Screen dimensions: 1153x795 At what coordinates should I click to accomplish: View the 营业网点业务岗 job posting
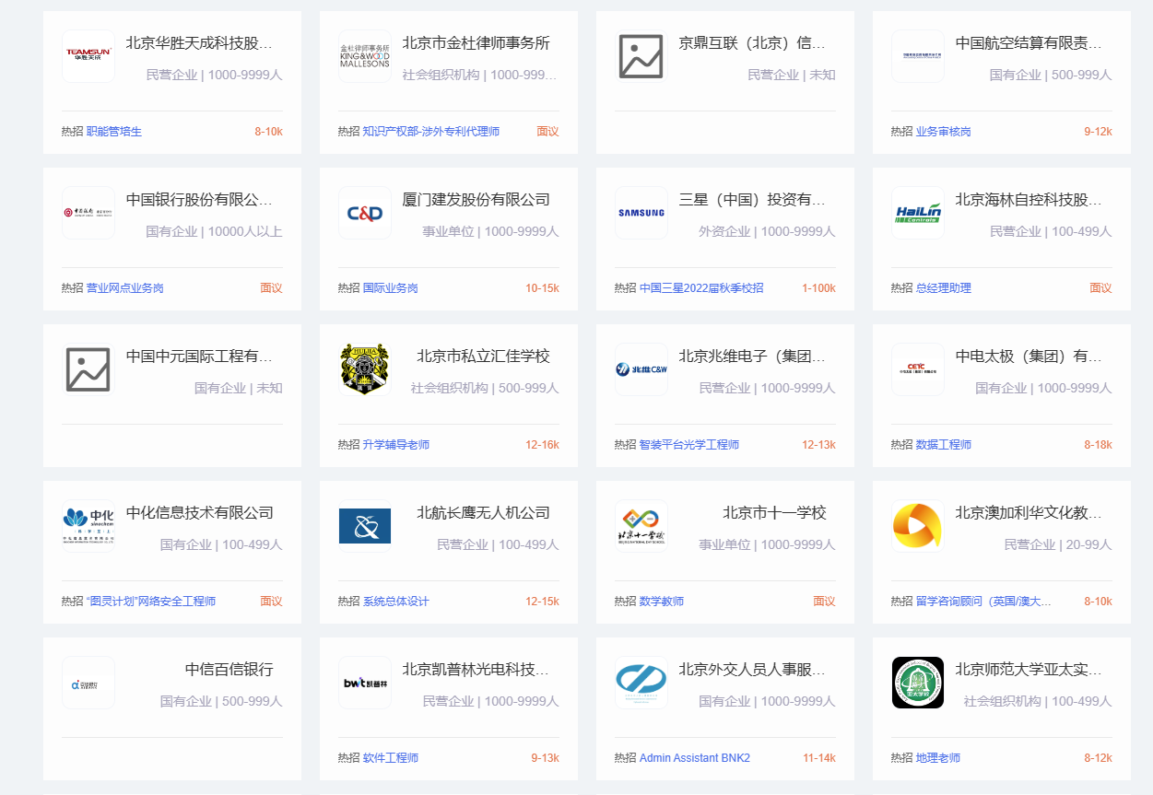point(125,288)
